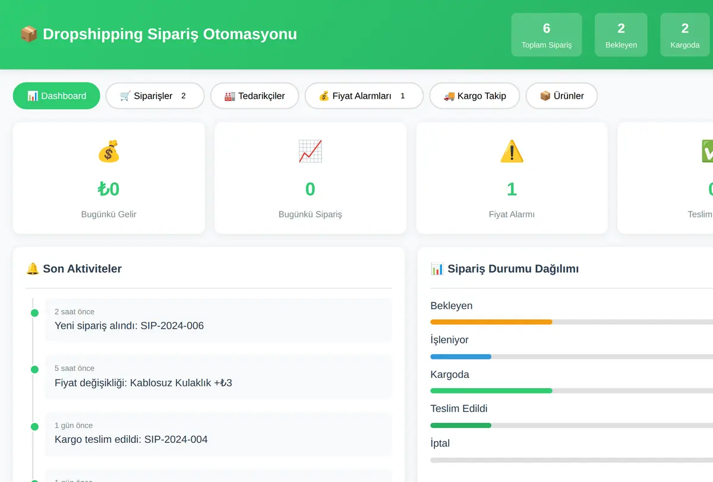Select the İşleniyor status label
The image size is (713, 482).
[449, 340]
